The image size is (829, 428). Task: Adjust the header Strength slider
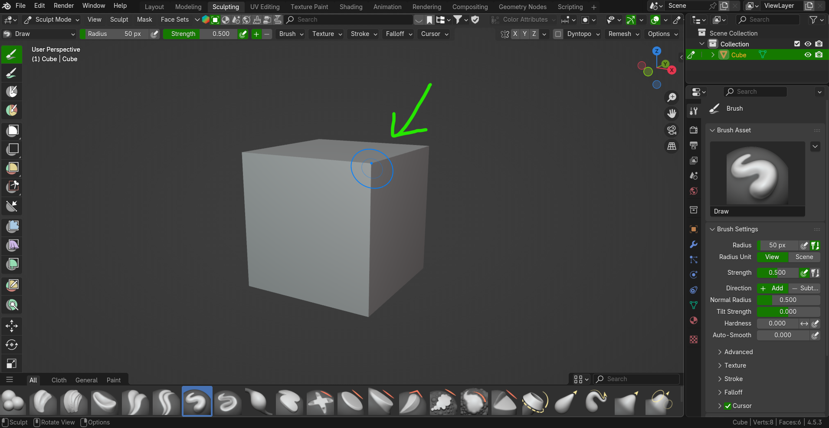(x=200, y=34)
